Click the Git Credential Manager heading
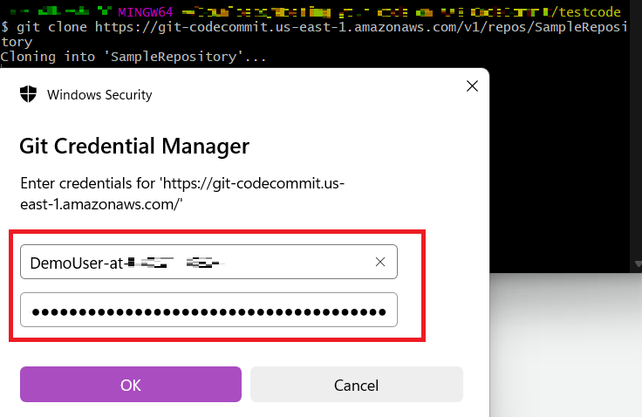Viewport: 642px width, 417px height. click(134, 147)
